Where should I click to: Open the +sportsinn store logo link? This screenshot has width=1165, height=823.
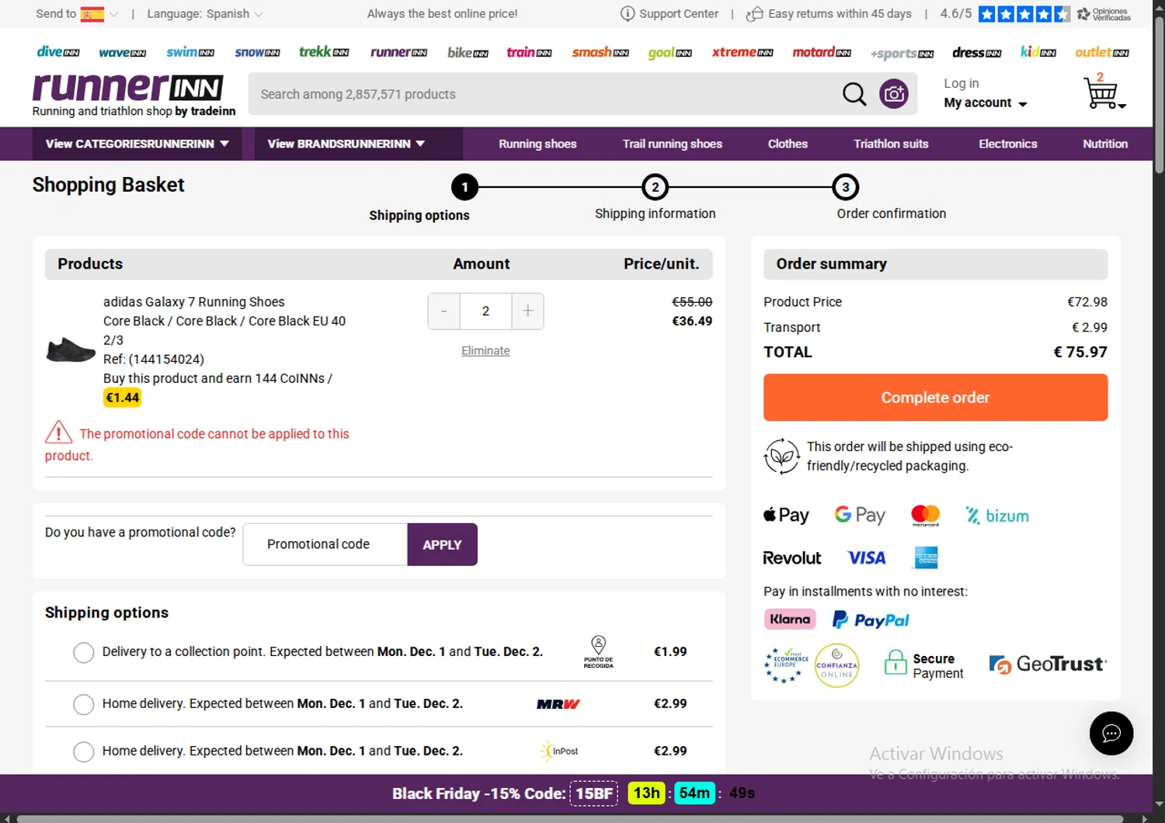pyautogui.click(x=902, y=53)
